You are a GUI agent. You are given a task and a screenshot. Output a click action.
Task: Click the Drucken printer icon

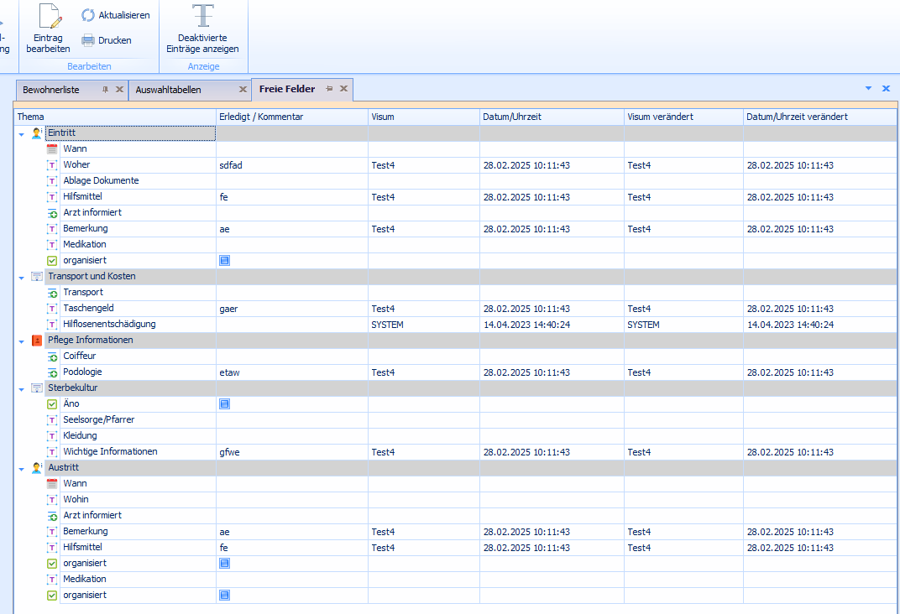pos(88,40)
